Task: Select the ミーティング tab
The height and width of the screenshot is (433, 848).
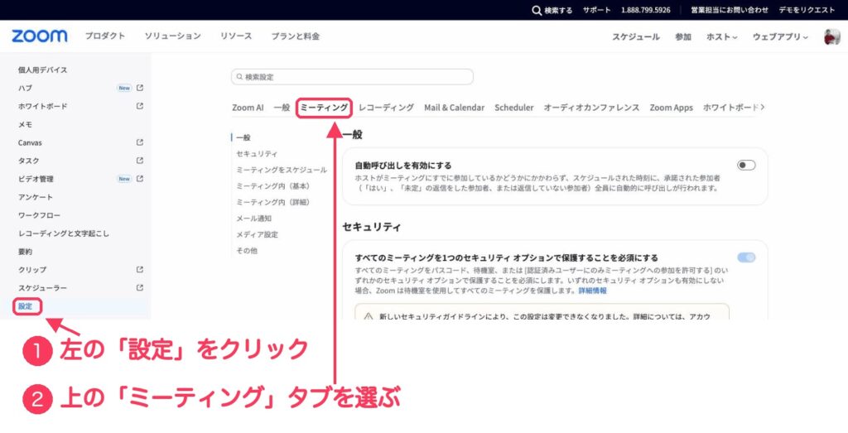Action: coord(324,108)
